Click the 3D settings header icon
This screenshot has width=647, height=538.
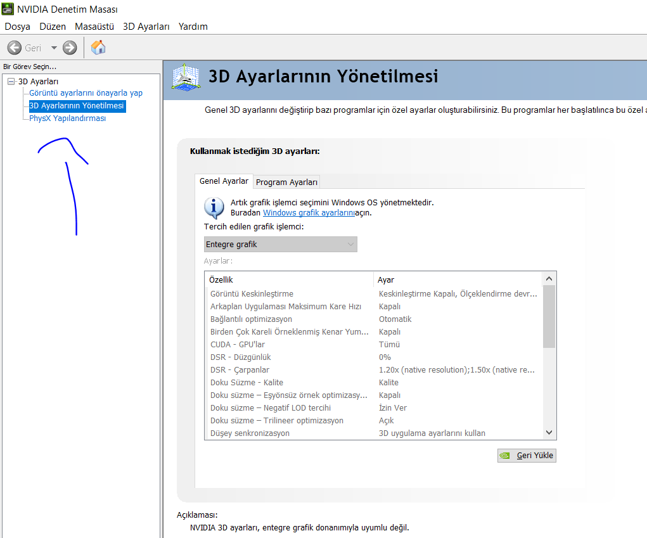tap(186, 77)
